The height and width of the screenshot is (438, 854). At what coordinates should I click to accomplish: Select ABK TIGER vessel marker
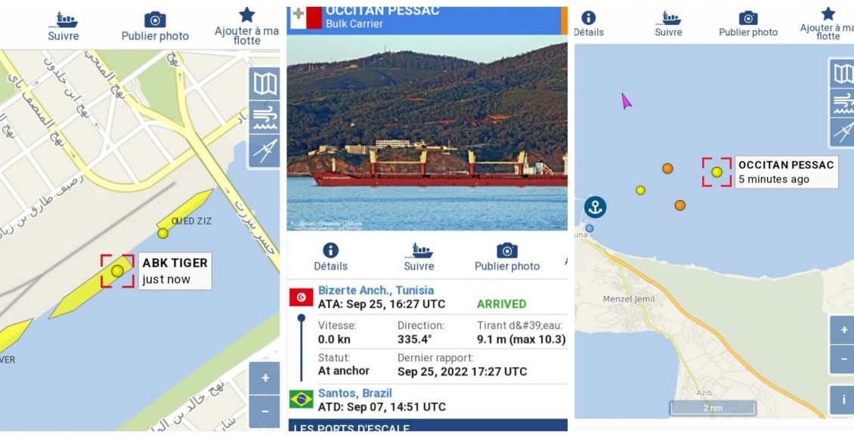coord(117,271)
